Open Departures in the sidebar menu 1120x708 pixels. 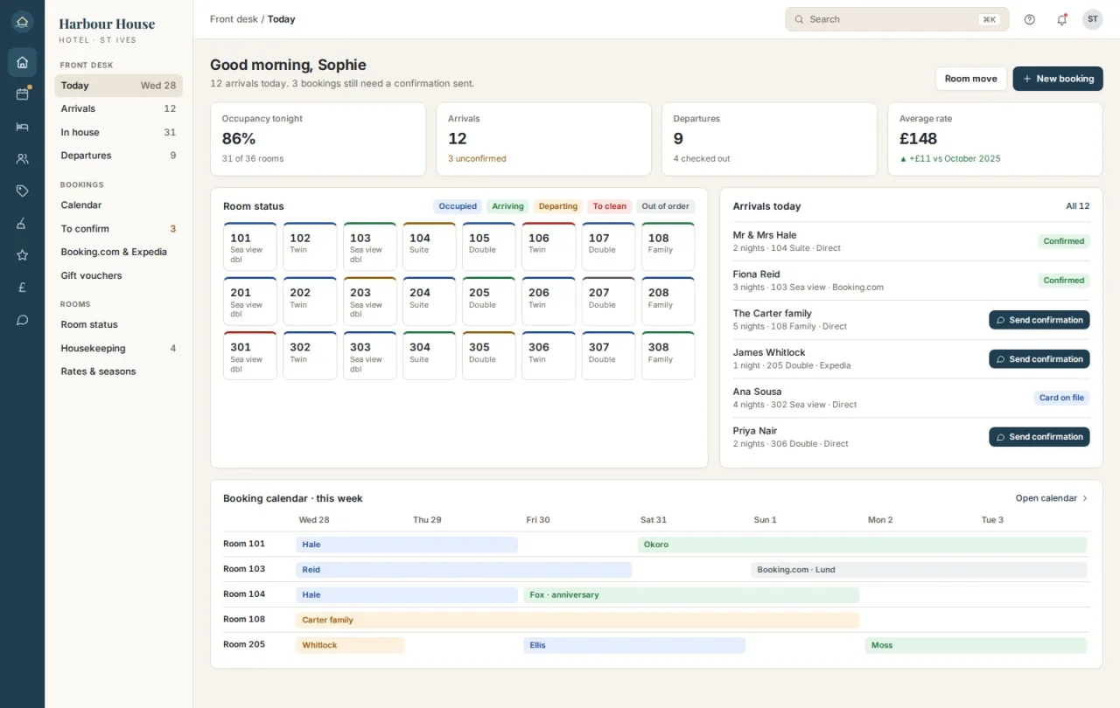click(118, 156)
